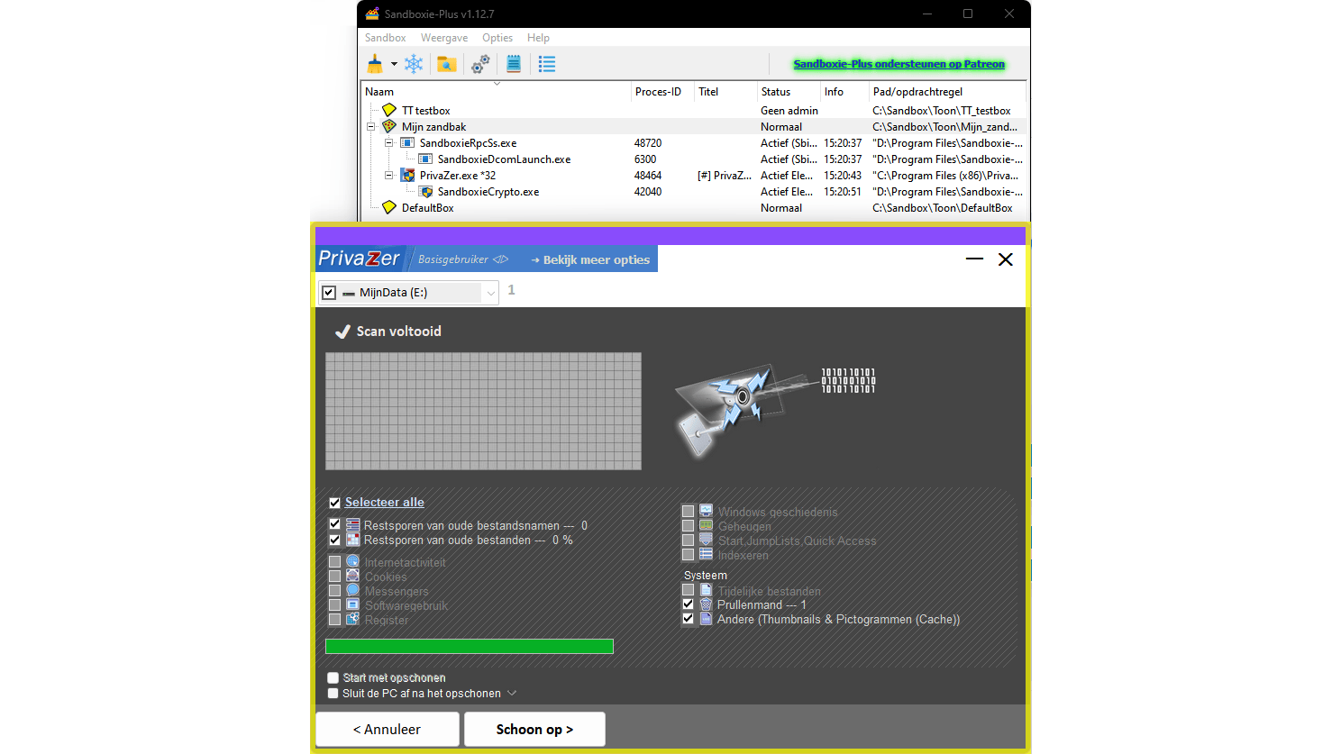The height and width of the screenshot is (754, 1341).
Task: Click the gray disk map grid
Action: click(x=483, y=411)
